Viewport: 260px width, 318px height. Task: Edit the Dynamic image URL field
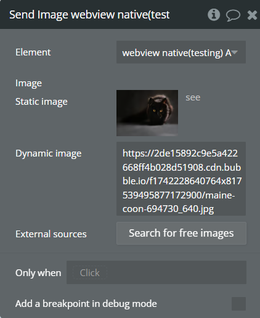[x=181, y=179]
